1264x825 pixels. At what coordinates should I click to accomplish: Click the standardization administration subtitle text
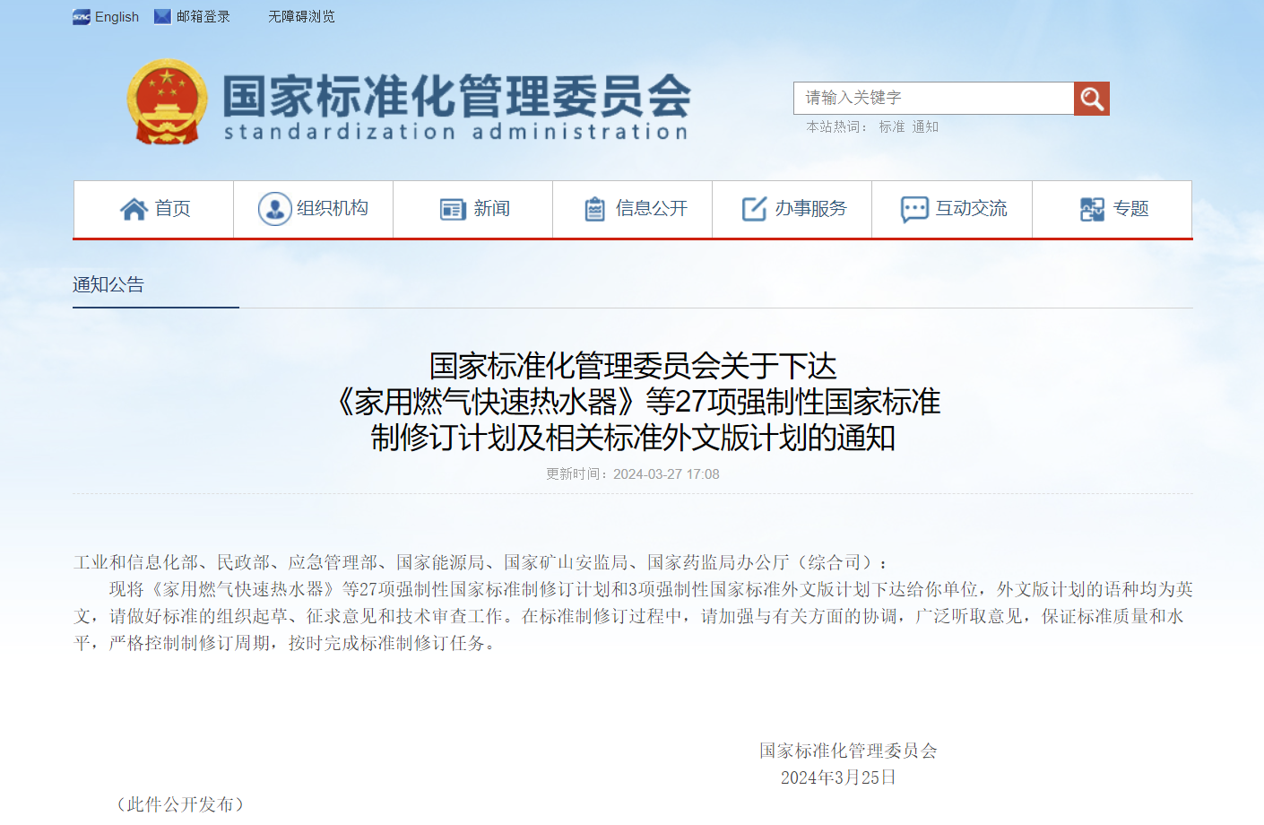(x=456, y=132)
